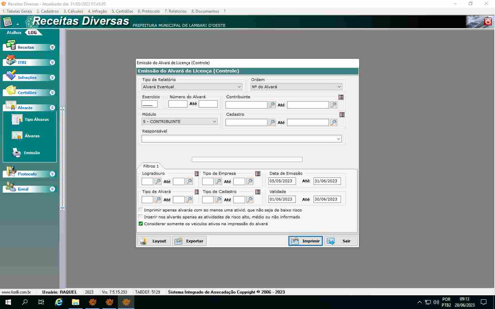The image size is (495, 309).
Task: Click the calculator icon in the header
Action: click(x=8, y=22)
